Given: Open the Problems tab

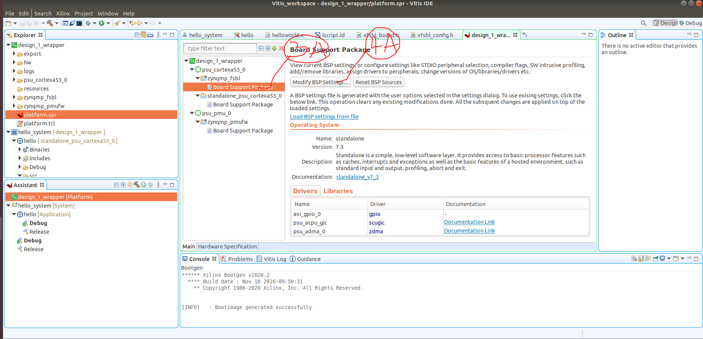Looking at the screenshot, I should [237, 259].
